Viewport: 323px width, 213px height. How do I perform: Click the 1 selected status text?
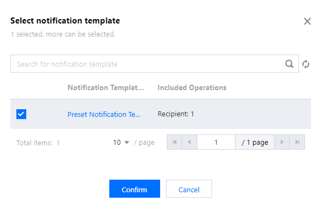point(63,34)
